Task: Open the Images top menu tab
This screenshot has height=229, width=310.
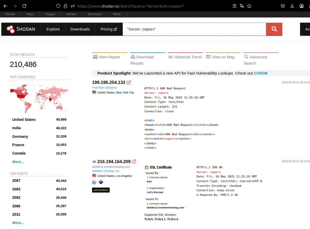Action: coord(50,14)
